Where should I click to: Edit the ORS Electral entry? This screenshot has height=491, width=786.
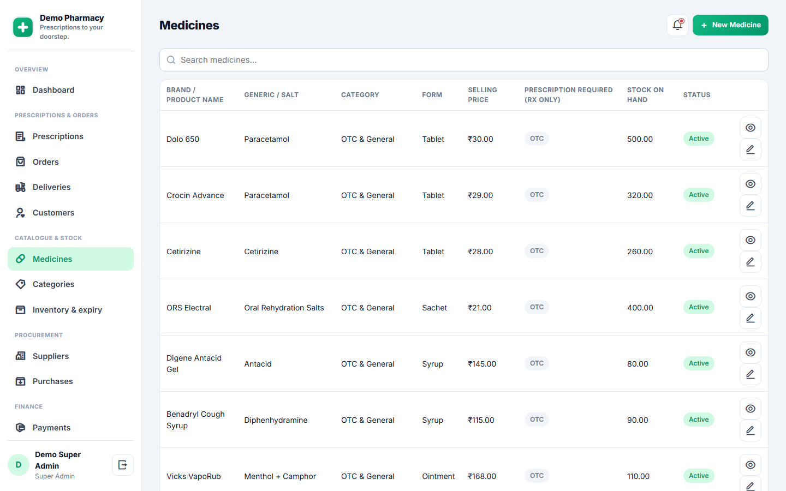pos(751,318)
